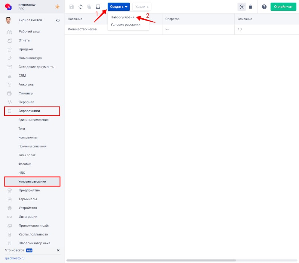Expand the CRM section
The width and height of the screenshot is (299, 263).
(x=22, y=76)
